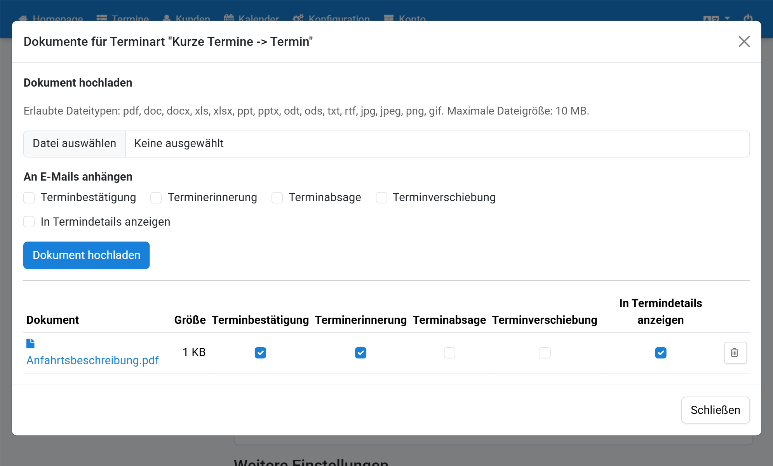Image resolution: width=773 pixels, height=466 pixels.
Task: Enable In Termindetails anzeigen for the upload
Action: [x=29, y=222]
